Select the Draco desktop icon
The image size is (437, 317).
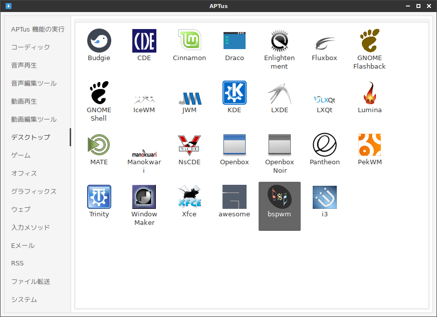[x=235, y=41]
